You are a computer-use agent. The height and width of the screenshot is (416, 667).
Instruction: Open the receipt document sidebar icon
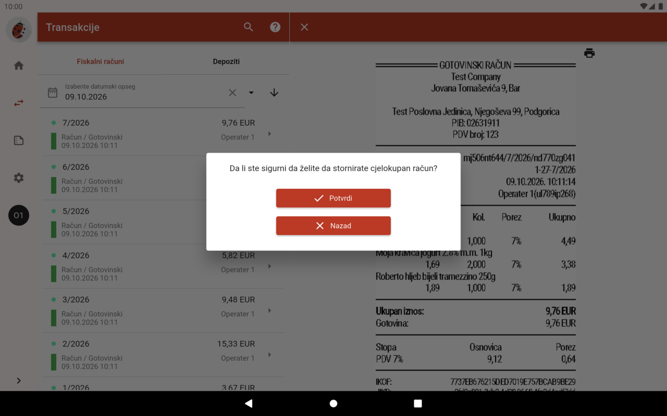19,140
